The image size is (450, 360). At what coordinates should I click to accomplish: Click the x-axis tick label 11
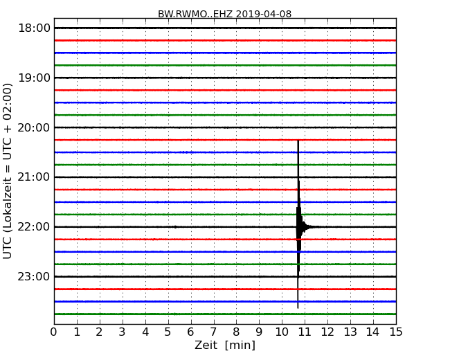point(305,332)
